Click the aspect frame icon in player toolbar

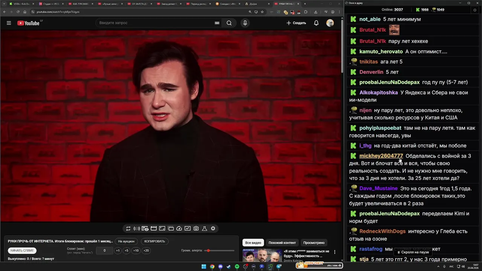pos(162,228)
